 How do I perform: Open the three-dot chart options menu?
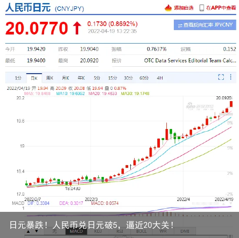231,77
